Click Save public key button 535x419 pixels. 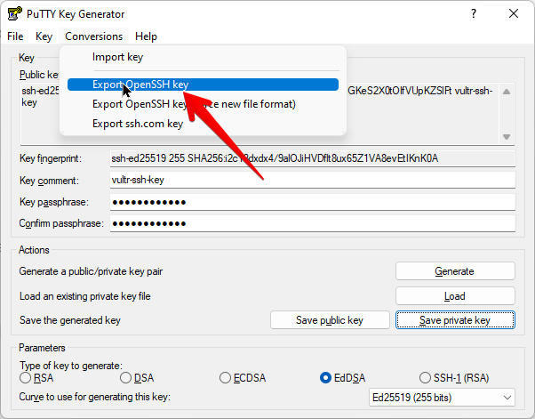[330, 320]
